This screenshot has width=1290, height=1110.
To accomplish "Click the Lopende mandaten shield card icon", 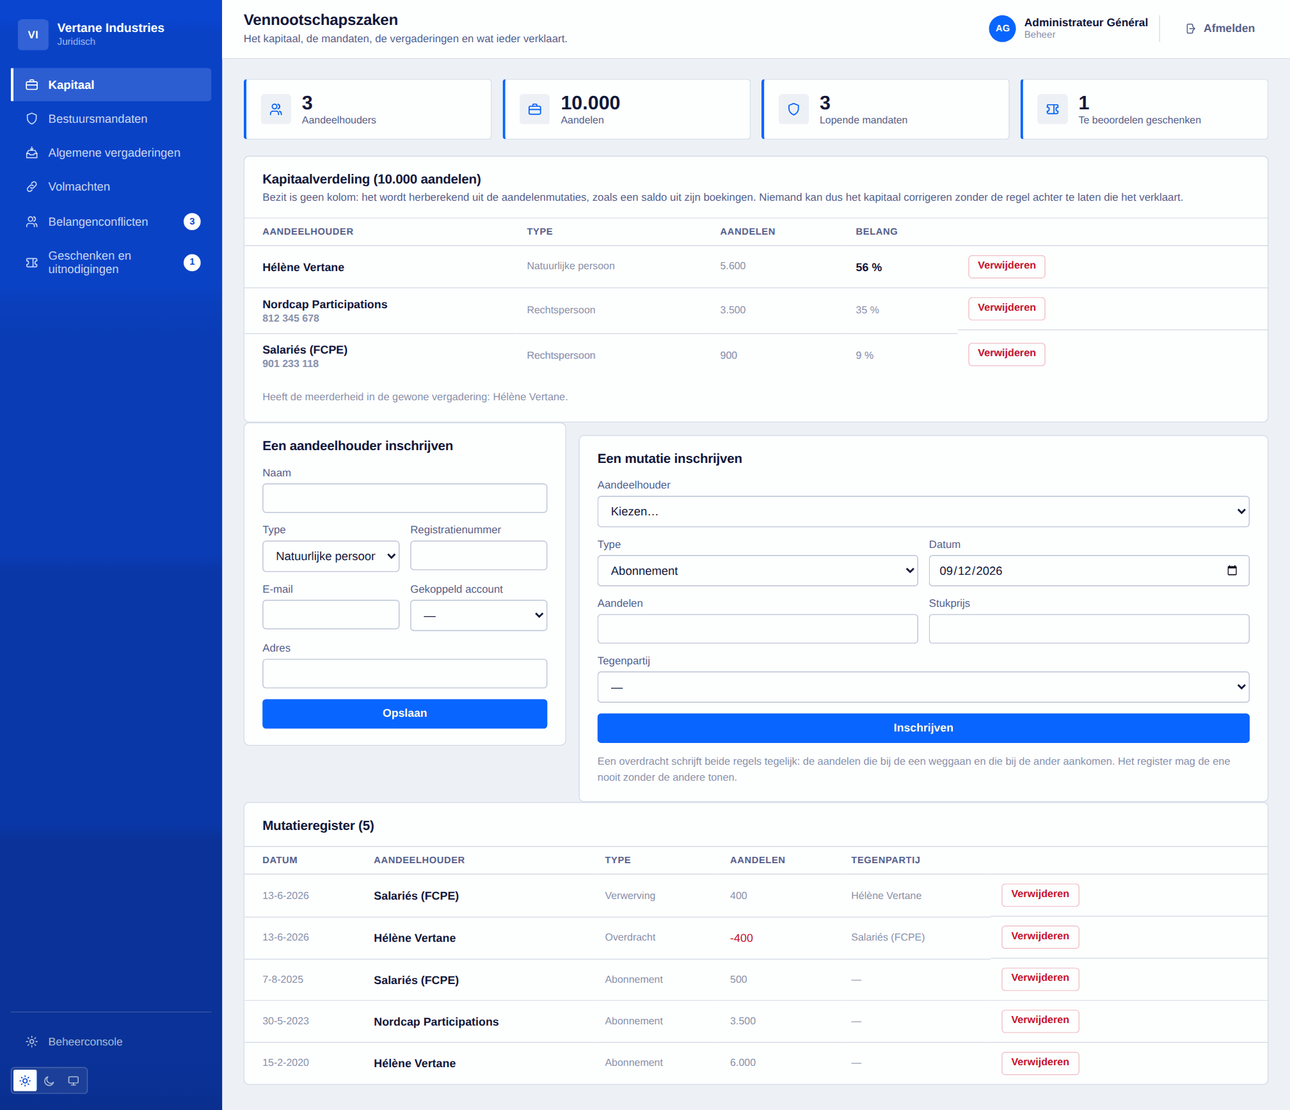I will click(x=793, y=109).
